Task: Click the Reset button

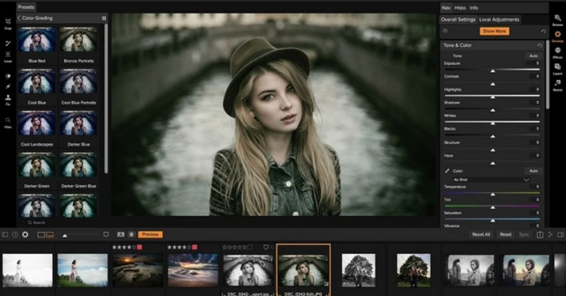Action: pyautogui.click(x=506, y=234)
